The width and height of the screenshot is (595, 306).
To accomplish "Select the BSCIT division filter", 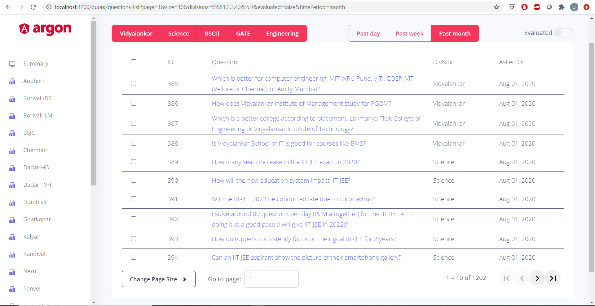I will (212, 33).
